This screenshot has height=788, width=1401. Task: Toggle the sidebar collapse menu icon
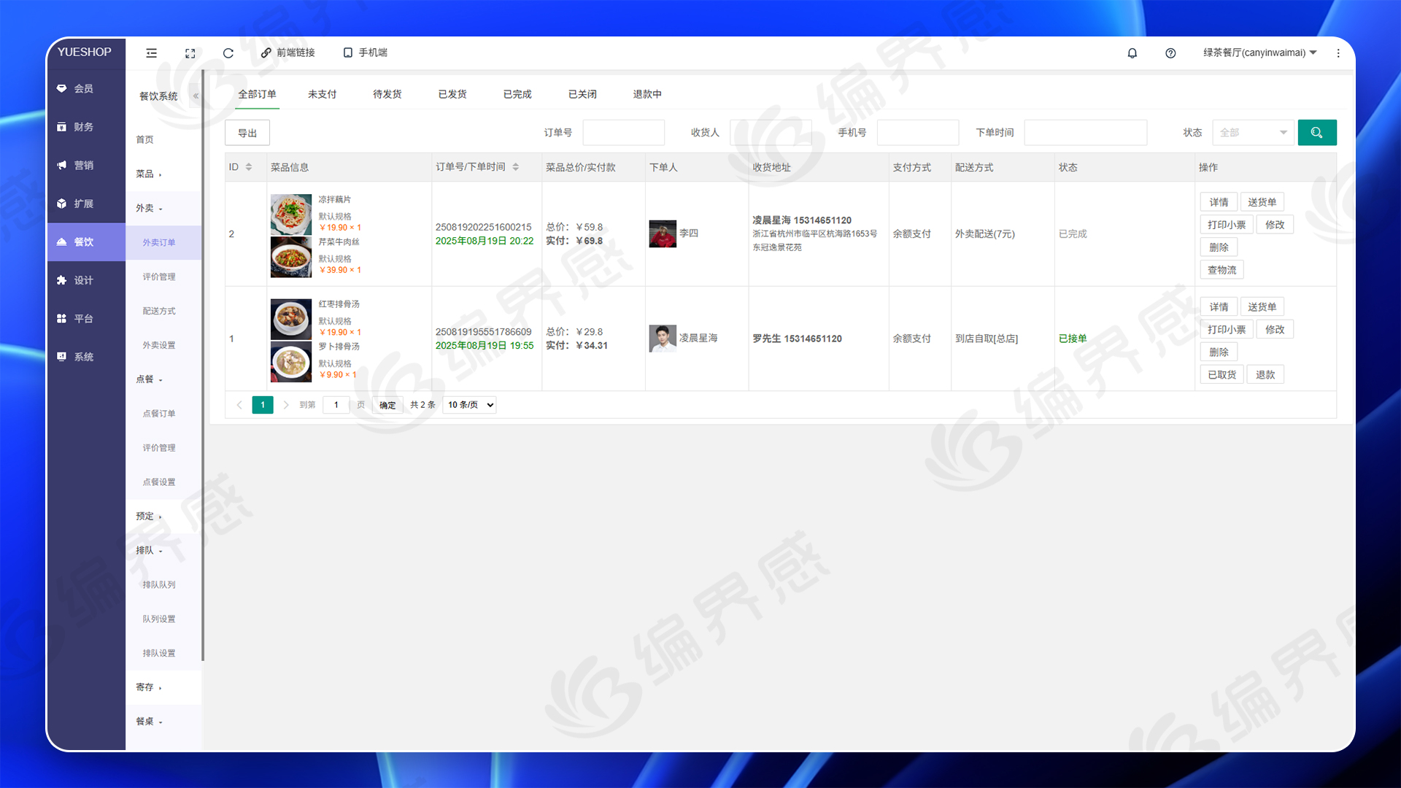click(x=151, y=53)
